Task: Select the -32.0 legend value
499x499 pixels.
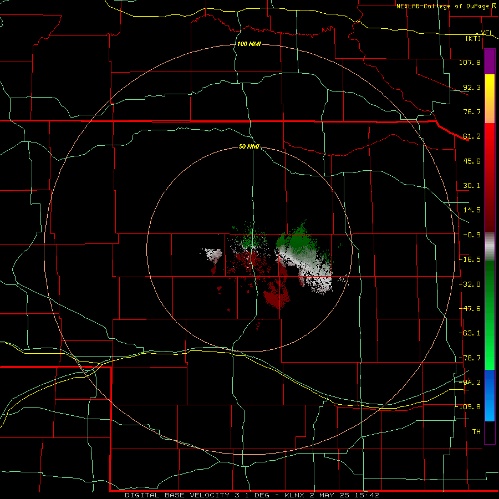Action: pyautogui.click(x=470, y=284)
